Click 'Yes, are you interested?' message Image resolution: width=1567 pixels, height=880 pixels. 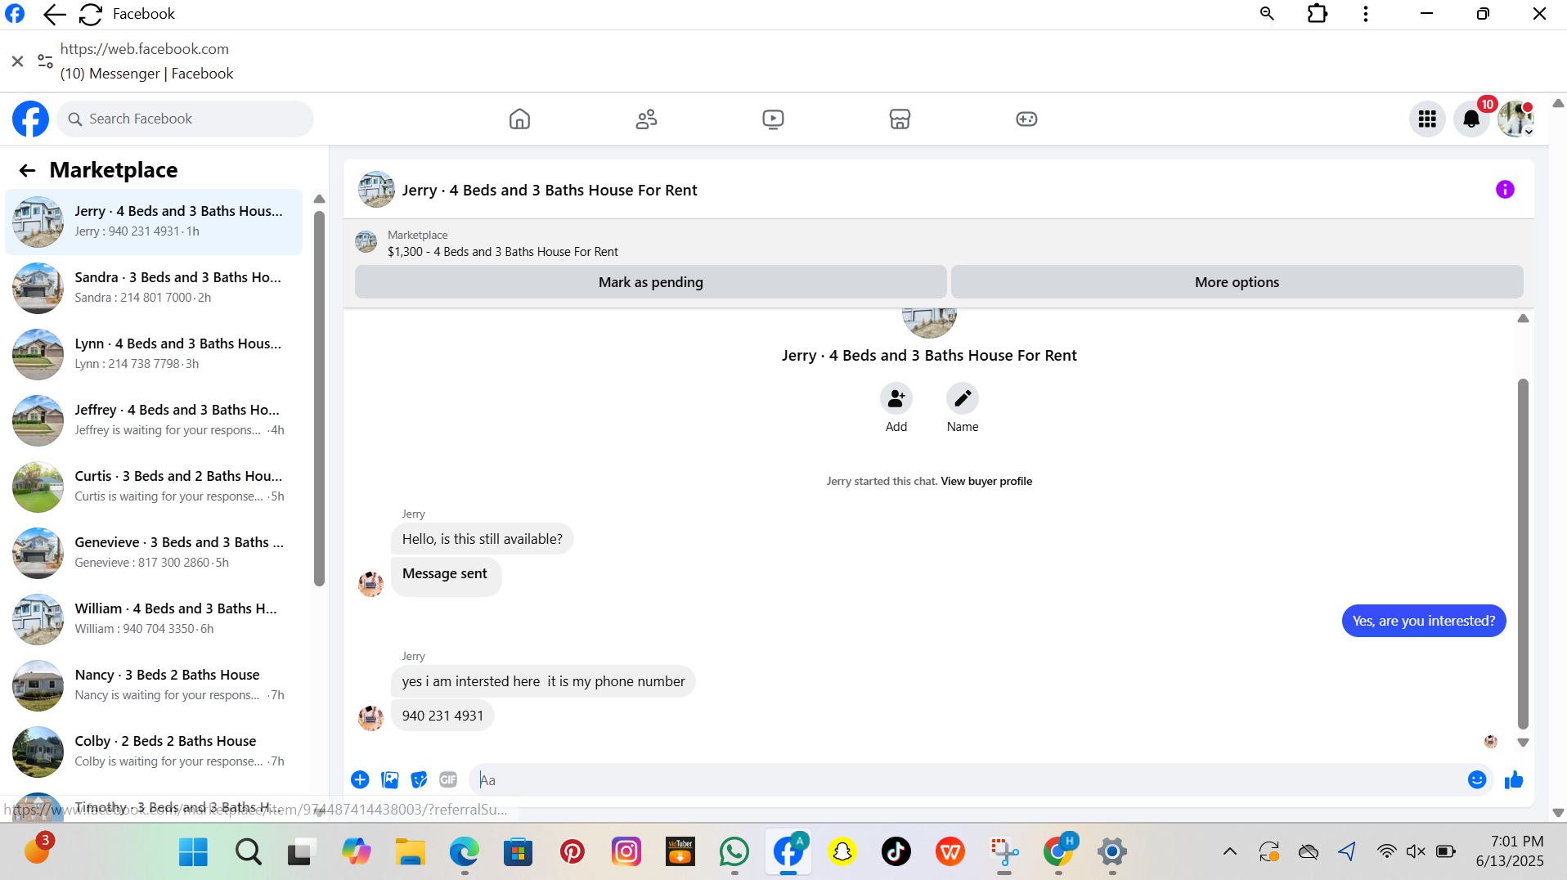click(1423, 621)
